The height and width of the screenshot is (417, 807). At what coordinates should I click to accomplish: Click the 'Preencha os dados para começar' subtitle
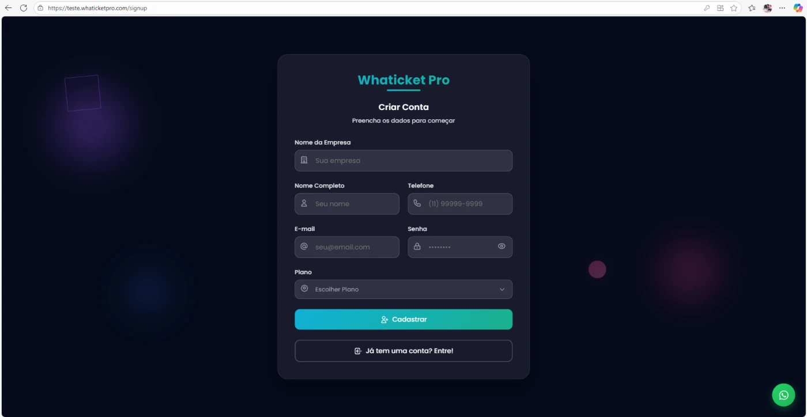point(403,121)
